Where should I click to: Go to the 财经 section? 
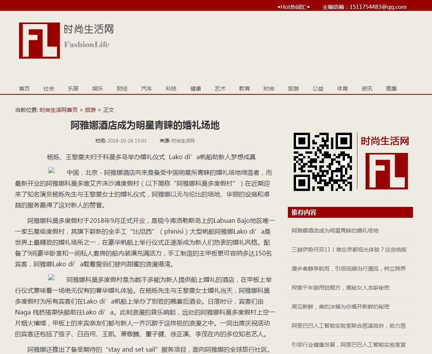tap(122, 88)
